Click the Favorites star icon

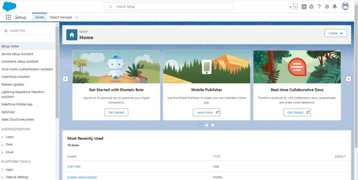[x=290, y=7]
